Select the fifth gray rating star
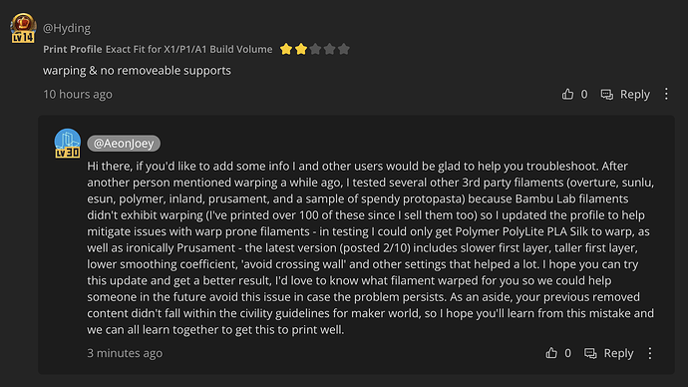The width and height of the screenshot is (688, 387). (x=344, y=49)
